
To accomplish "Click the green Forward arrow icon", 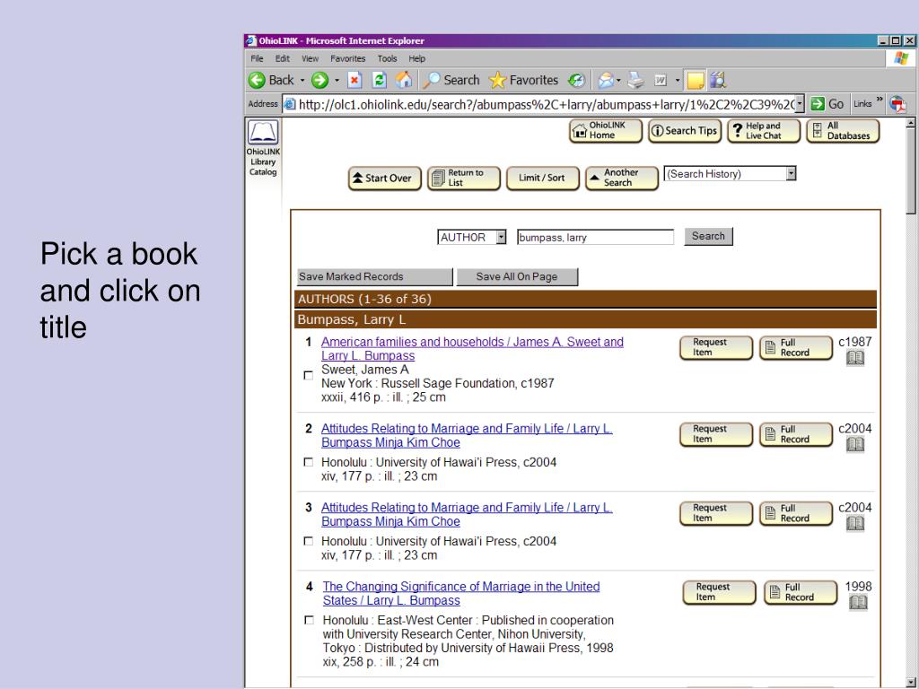I will click(319, 80).
